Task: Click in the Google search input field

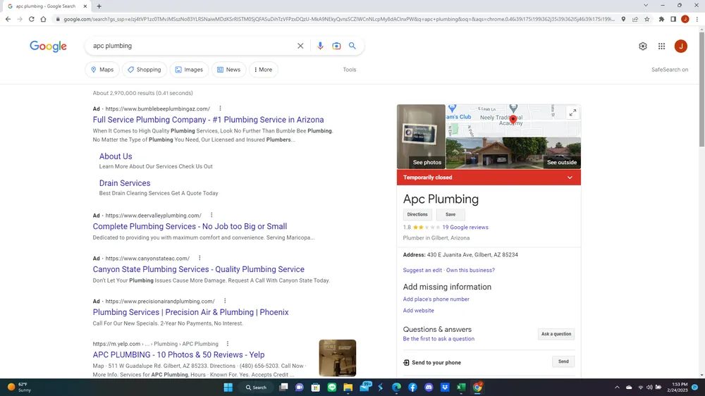Action: pyautogui.click(x=190, y=46)
